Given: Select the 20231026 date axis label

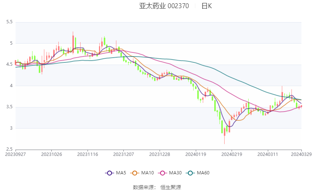Looking at the screenshot, I should [x=51, y=154].
